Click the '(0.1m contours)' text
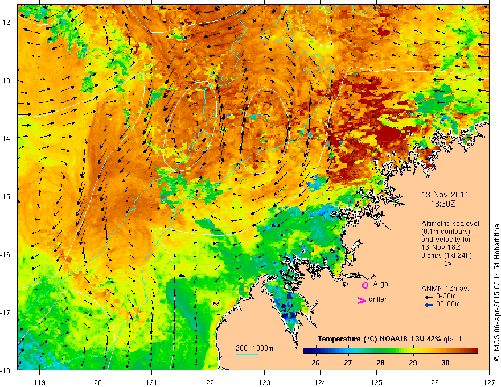The height and width of the screenshot is (387, 501). tap(446, 232)
